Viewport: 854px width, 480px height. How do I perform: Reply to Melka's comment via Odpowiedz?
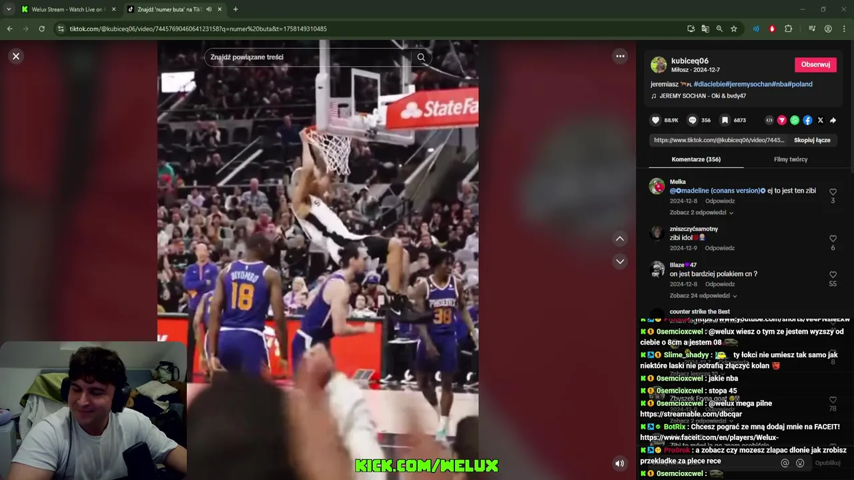pos(720,201)
